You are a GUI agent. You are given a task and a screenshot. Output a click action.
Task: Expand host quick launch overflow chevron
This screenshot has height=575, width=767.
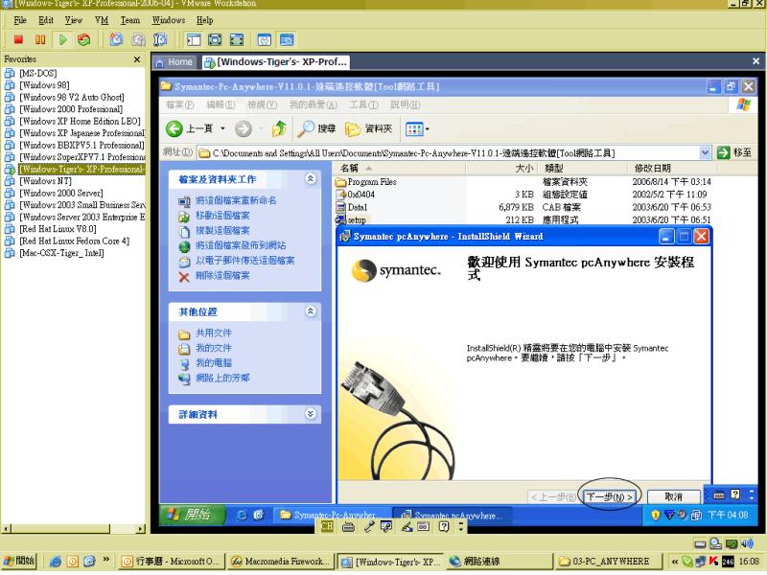point(105,561)
